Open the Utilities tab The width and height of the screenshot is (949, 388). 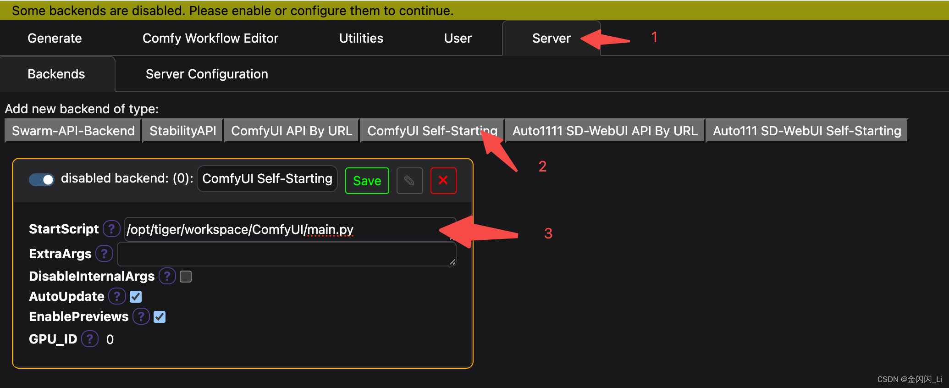pyautogui.click(x=361, y=38)
